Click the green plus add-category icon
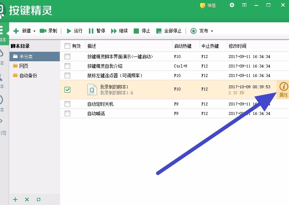Screen dimensions: 289x205 coord(15,200)
